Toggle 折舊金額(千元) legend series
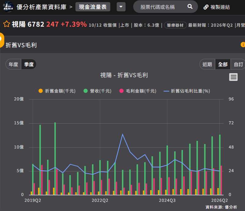This screenshot has height=211, width=245. (57, 91)
